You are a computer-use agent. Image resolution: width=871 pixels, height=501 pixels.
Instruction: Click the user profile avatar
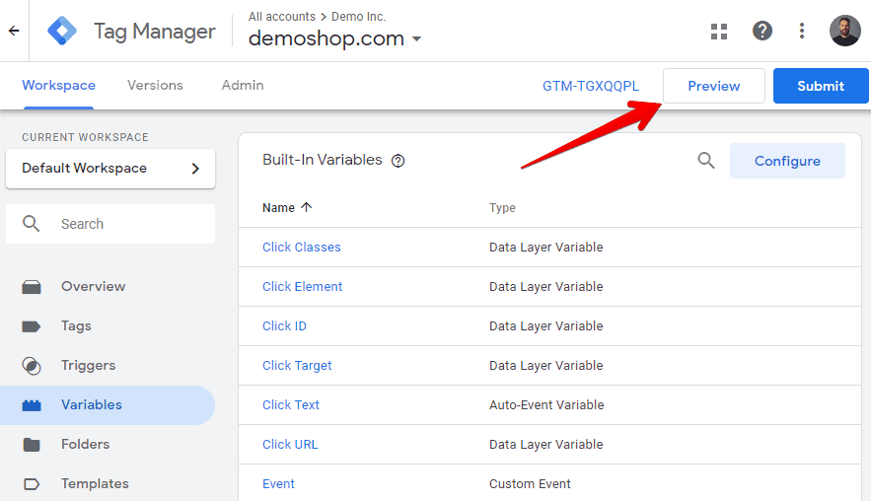(x=845, y=31)
